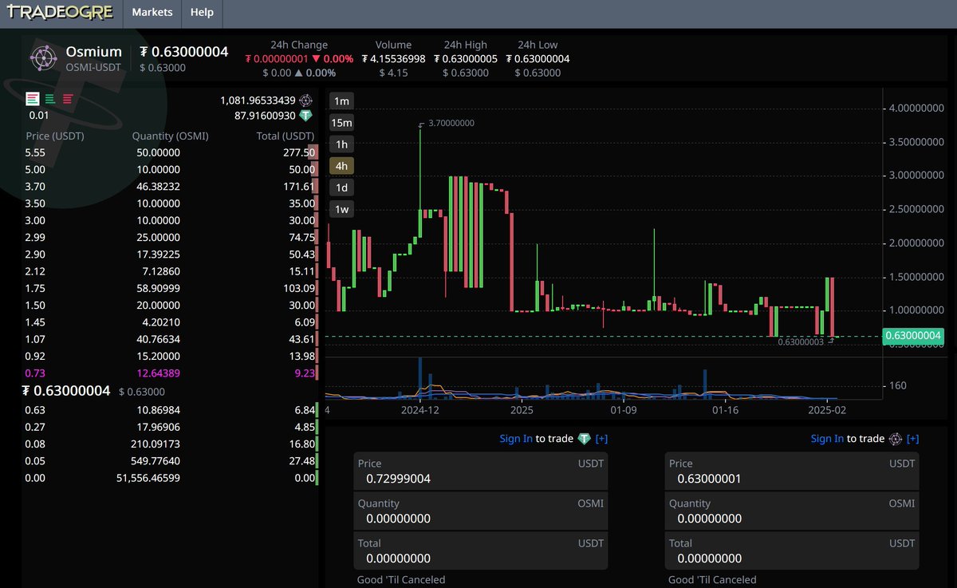The height and width of the screenshot is (588, 957).
Task: Select the 0.08 buy order row
Action: tap(171, 444)
